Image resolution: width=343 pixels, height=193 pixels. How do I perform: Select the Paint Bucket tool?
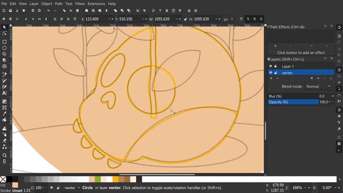point(4,120)
